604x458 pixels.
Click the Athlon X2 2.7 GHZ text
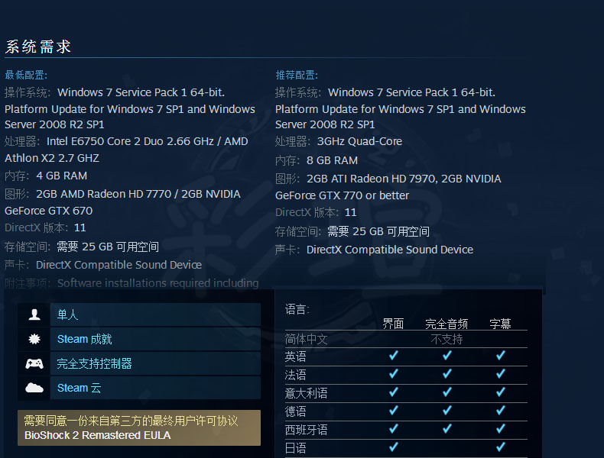coord(52,158)
